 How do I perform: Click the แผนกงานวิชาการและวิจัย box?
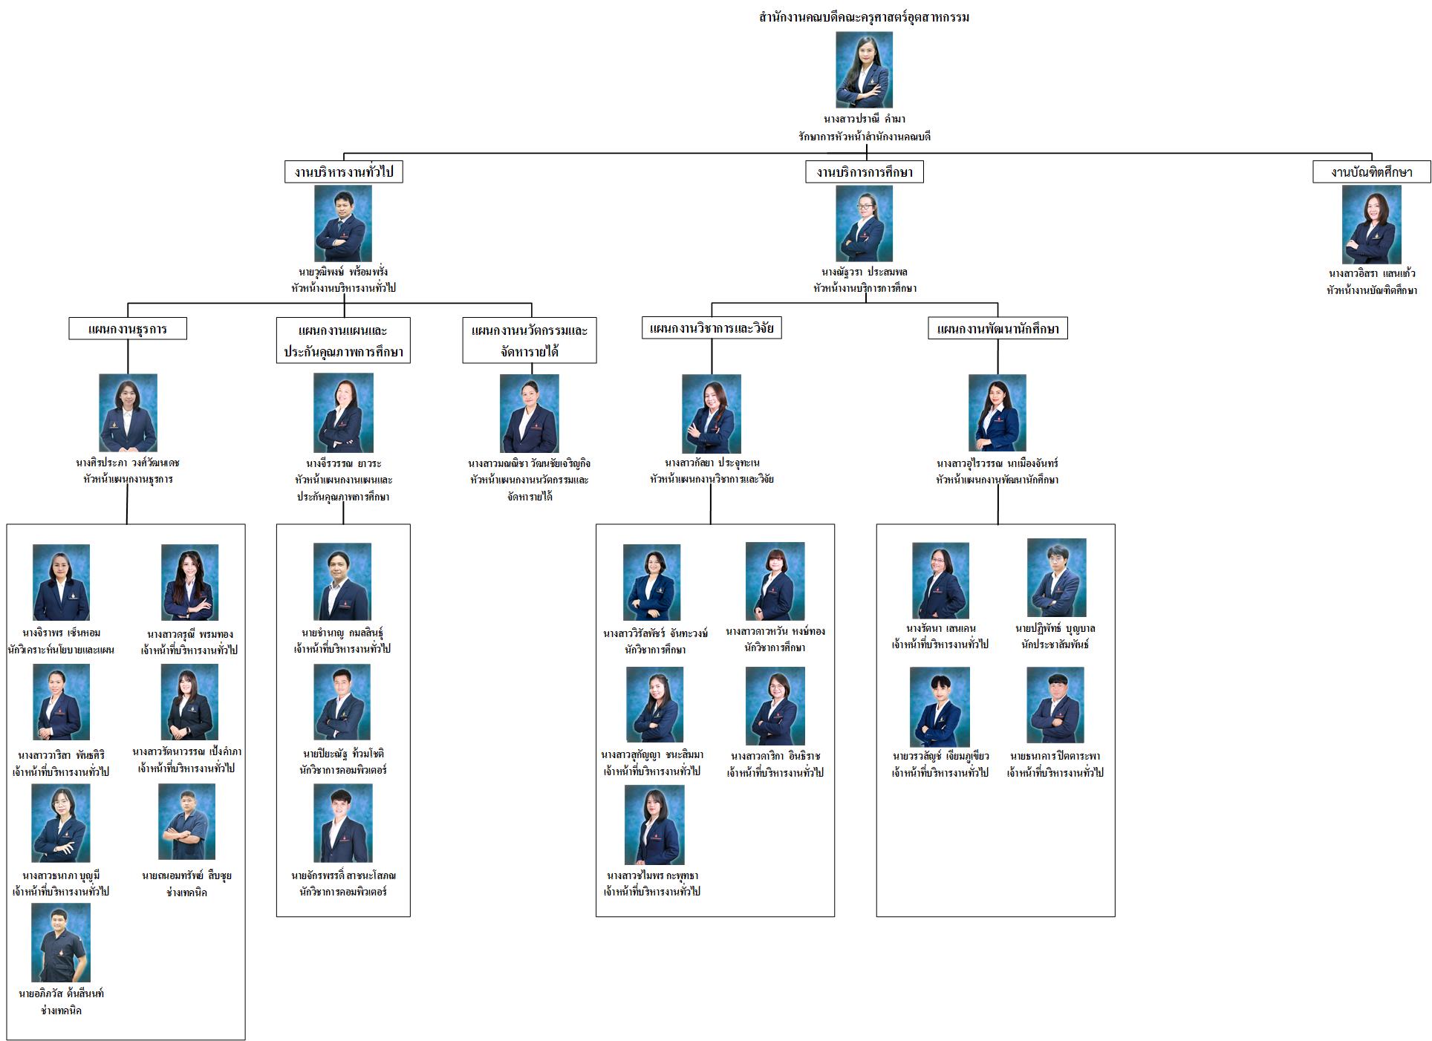[x=712, y=327]
